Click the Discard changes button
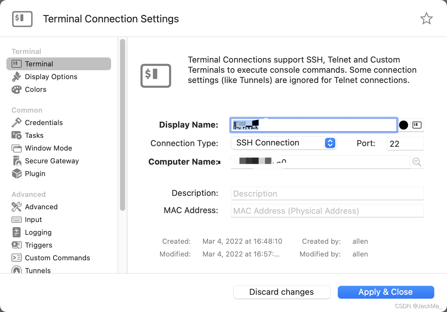447x312 pixels. [x=282, y=292]
